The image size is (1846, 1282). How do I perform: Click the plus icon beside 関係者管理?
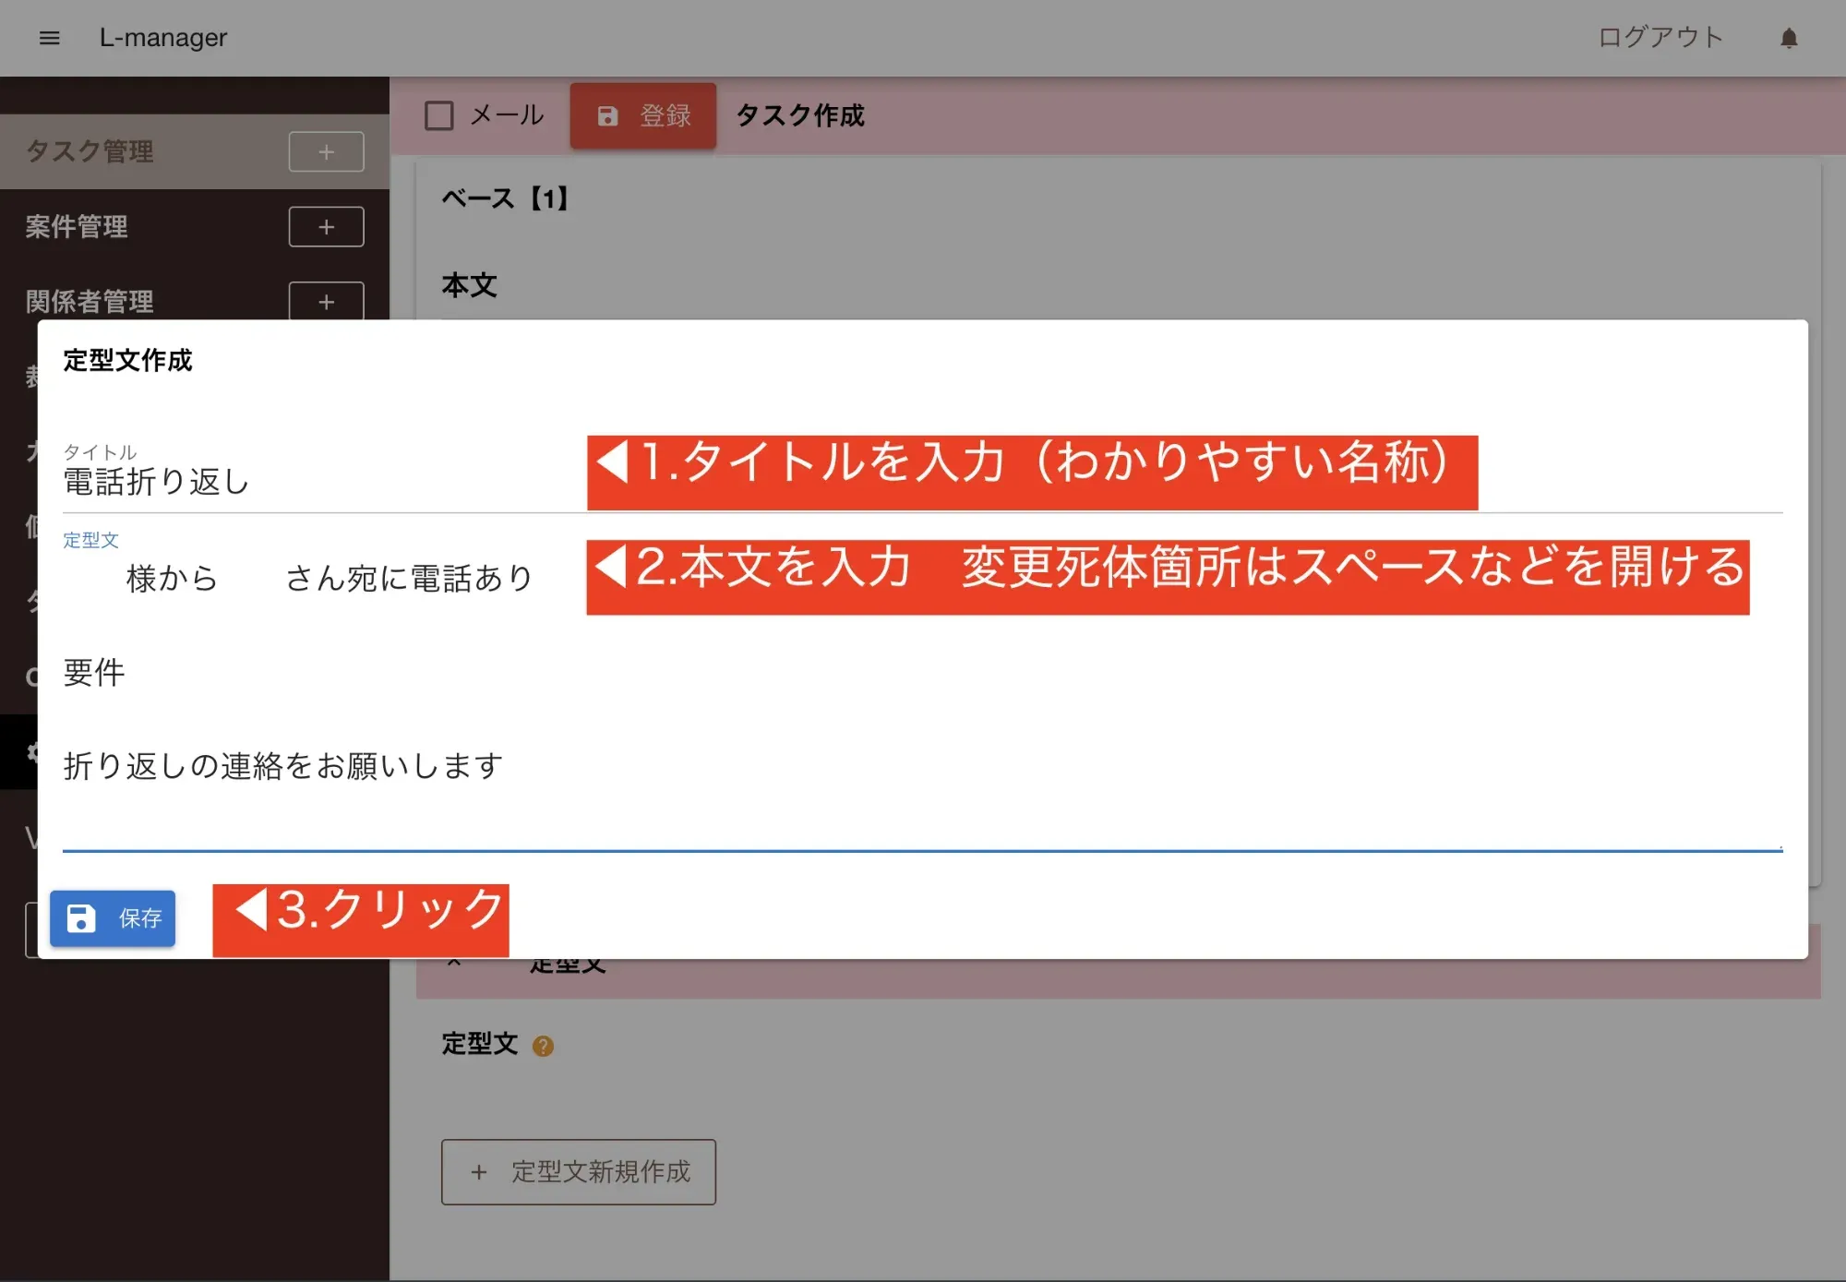(x=326, y=301)
